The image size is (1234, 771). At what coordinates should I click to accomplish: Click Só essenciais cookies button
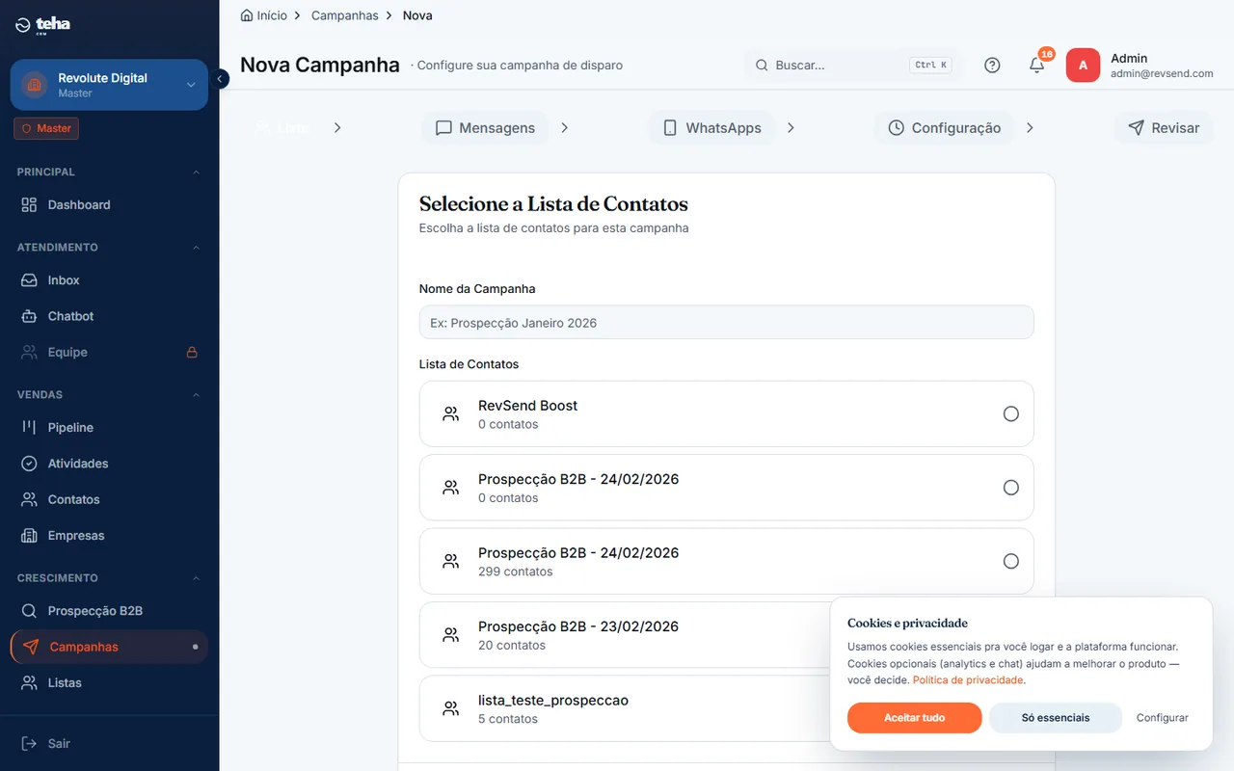click(x=1056, y=718)
